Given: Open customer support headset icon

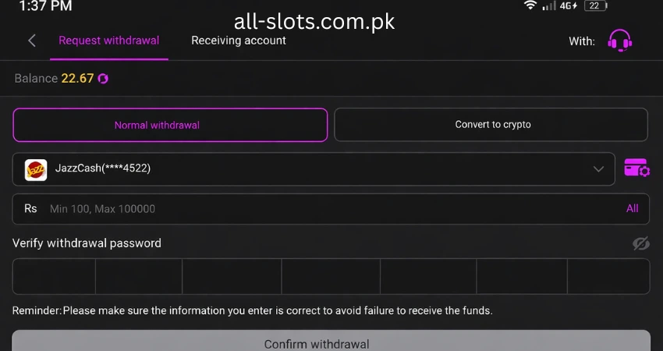Looking at the screenshot, I should 619,41.
